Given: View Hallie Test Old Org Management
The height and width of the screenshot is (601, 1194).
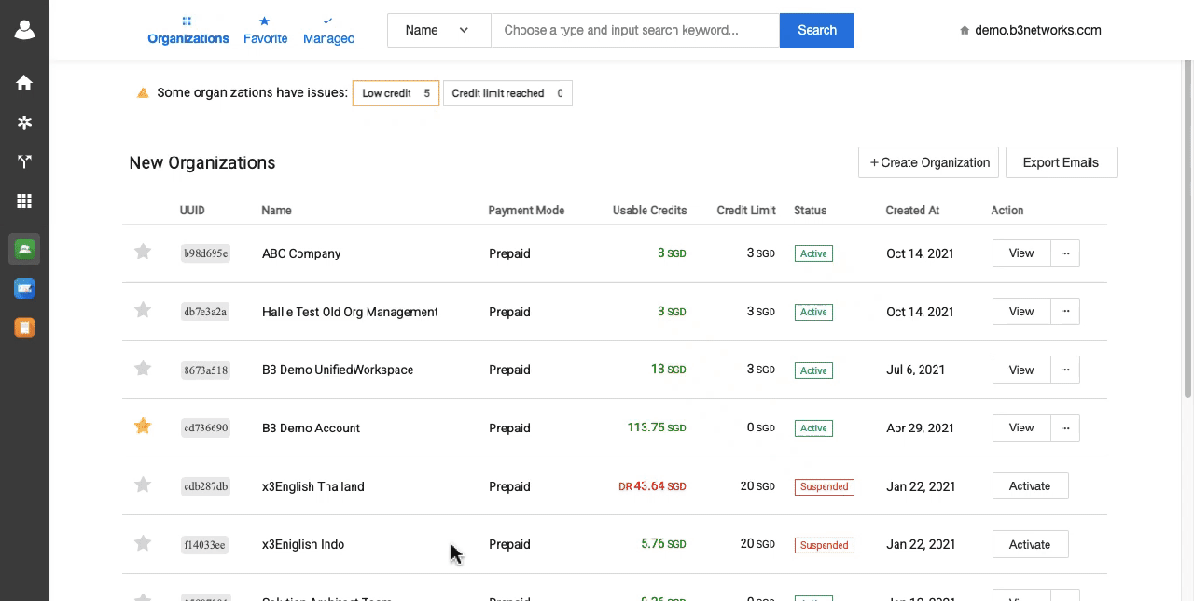Looking at the screenshot, I should pos(1021,312).
